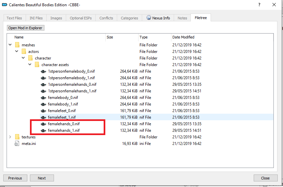Click the Close button at bottom
The image size is (283, 187).
point(266,178)
